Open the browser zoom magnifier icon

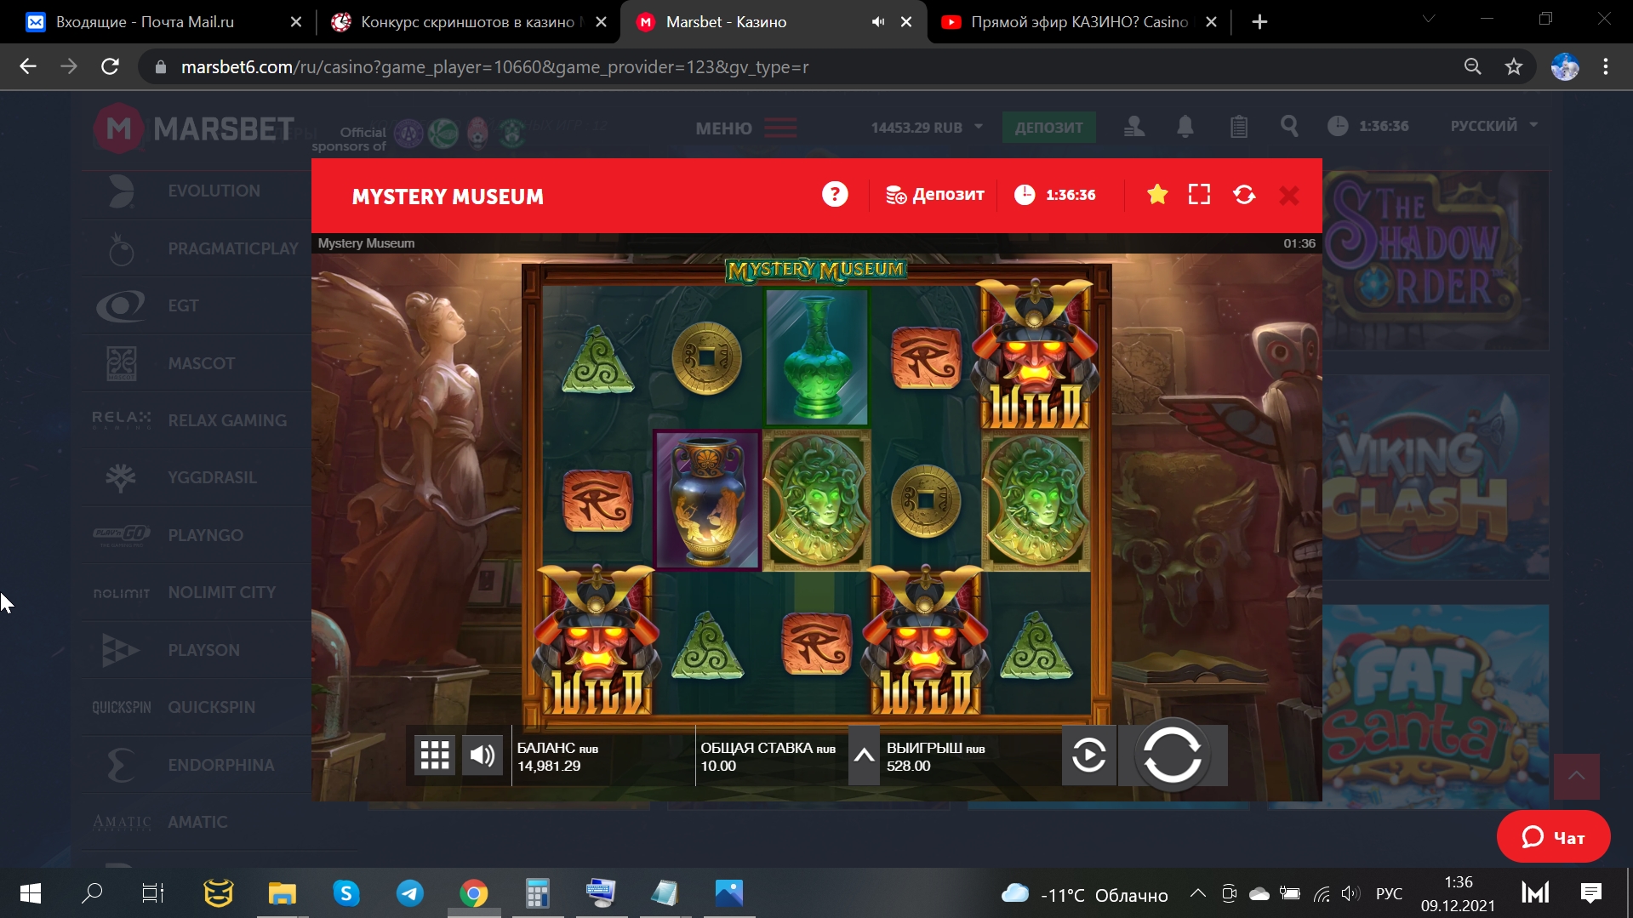point(1472,66)
